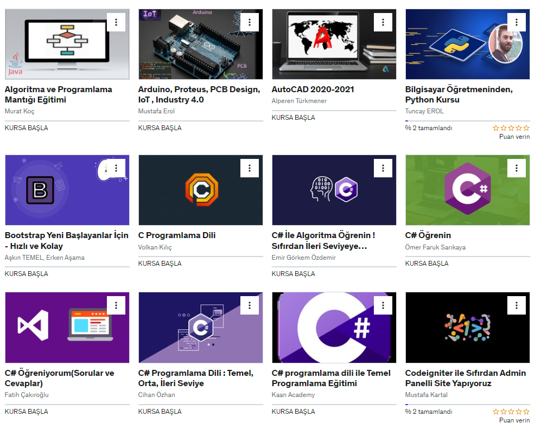Viewport: 541px width, 429px height.
Task: Open three-dot menu on C# İle Algoritma card
Action: (383, 168)
